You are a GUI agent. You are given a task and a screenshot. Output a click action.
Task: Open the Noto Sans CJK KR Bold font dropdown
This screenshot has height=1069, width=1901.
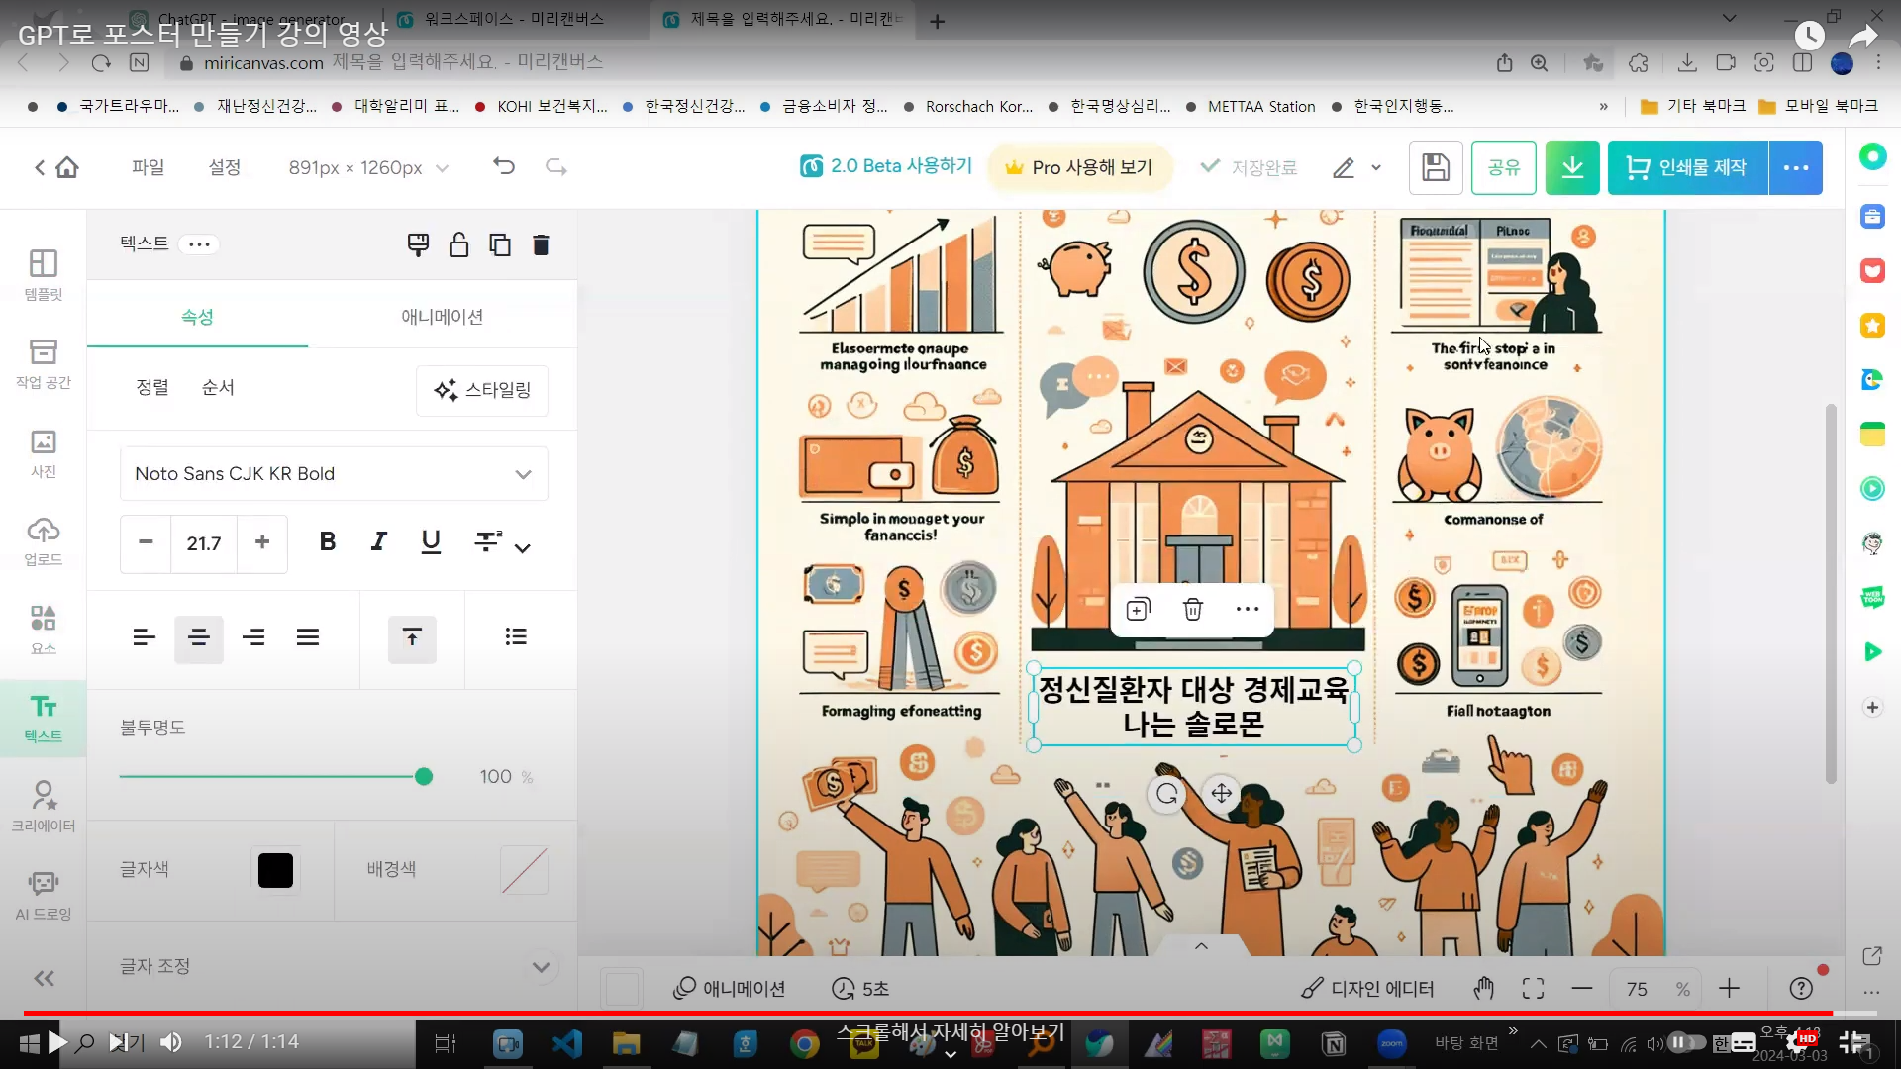point(334,473)
